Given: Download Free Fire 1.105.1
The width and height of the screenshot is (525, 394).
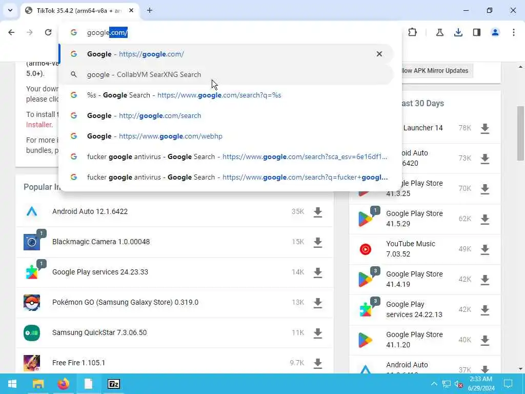Looking at the screenshot, I should pos(318,363).
